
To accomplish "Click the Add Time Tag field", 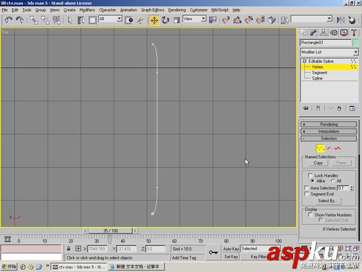I will pyautogui.click(x=187, y=257).
